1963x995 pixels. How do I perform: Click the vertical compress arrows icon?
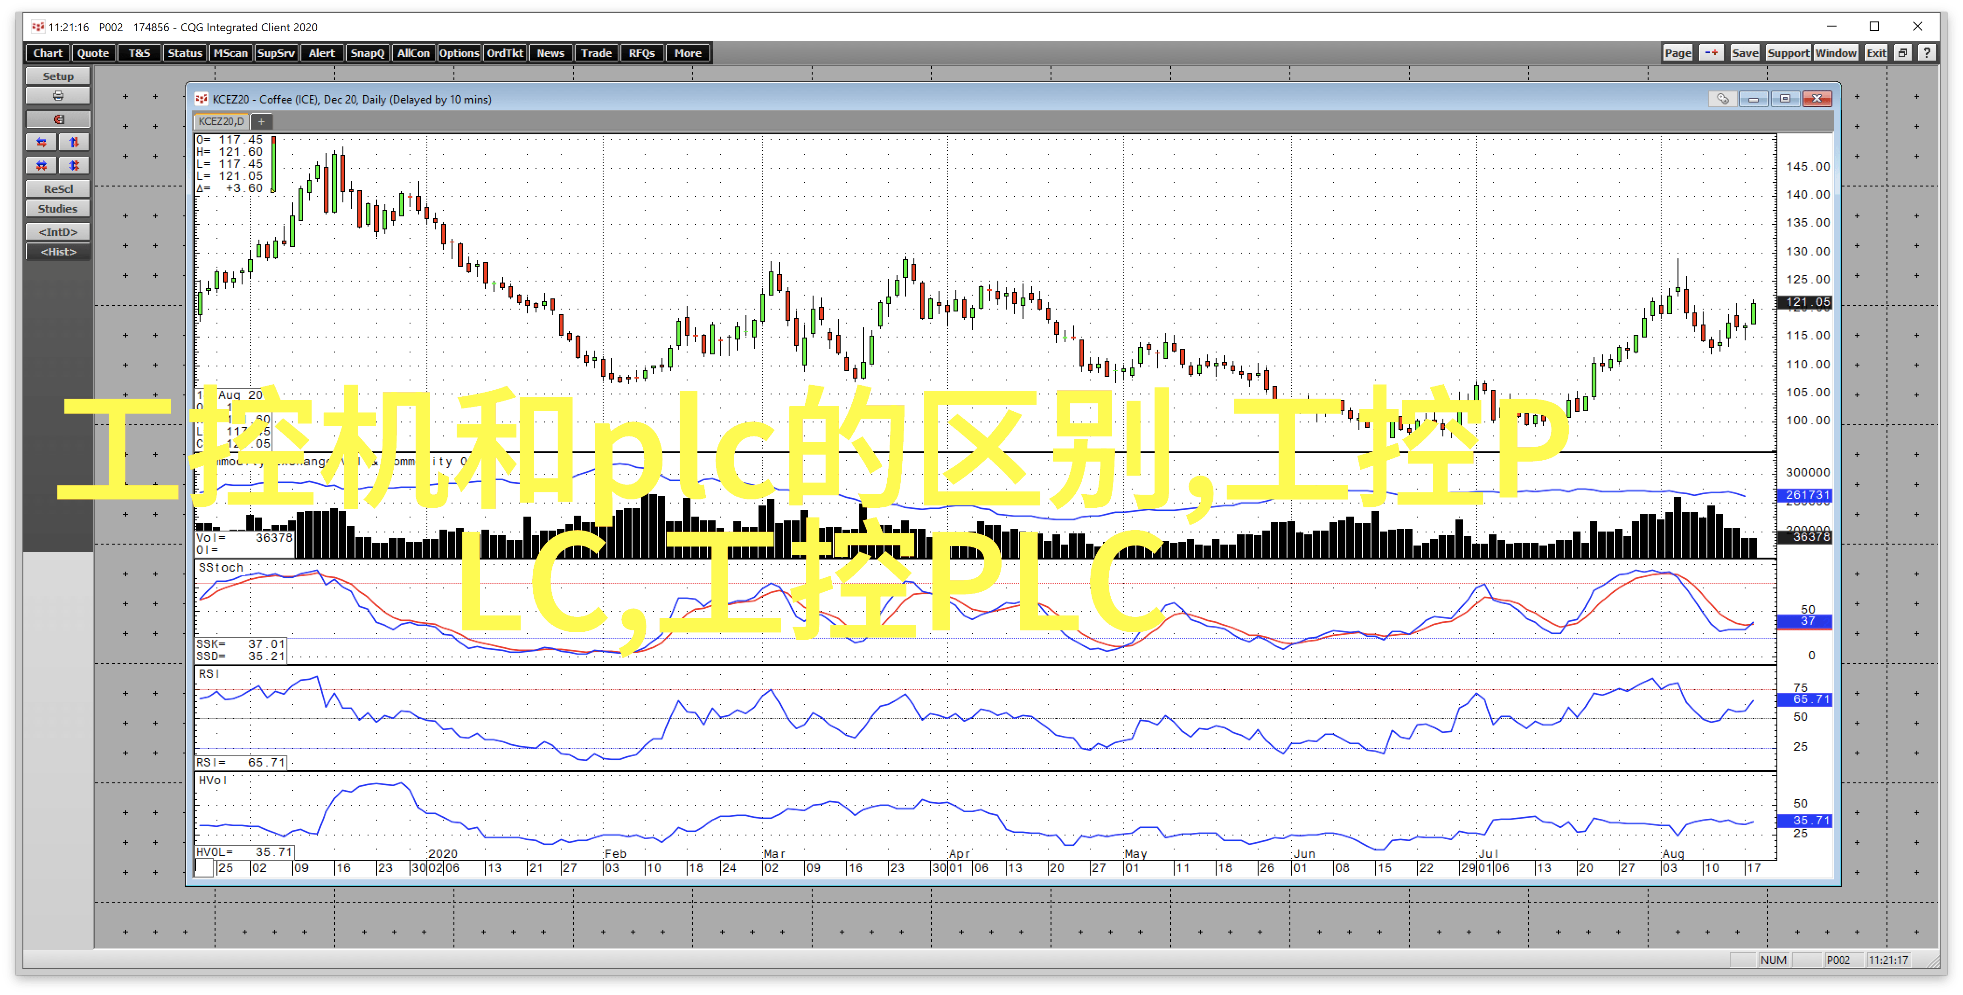[74, 166]
